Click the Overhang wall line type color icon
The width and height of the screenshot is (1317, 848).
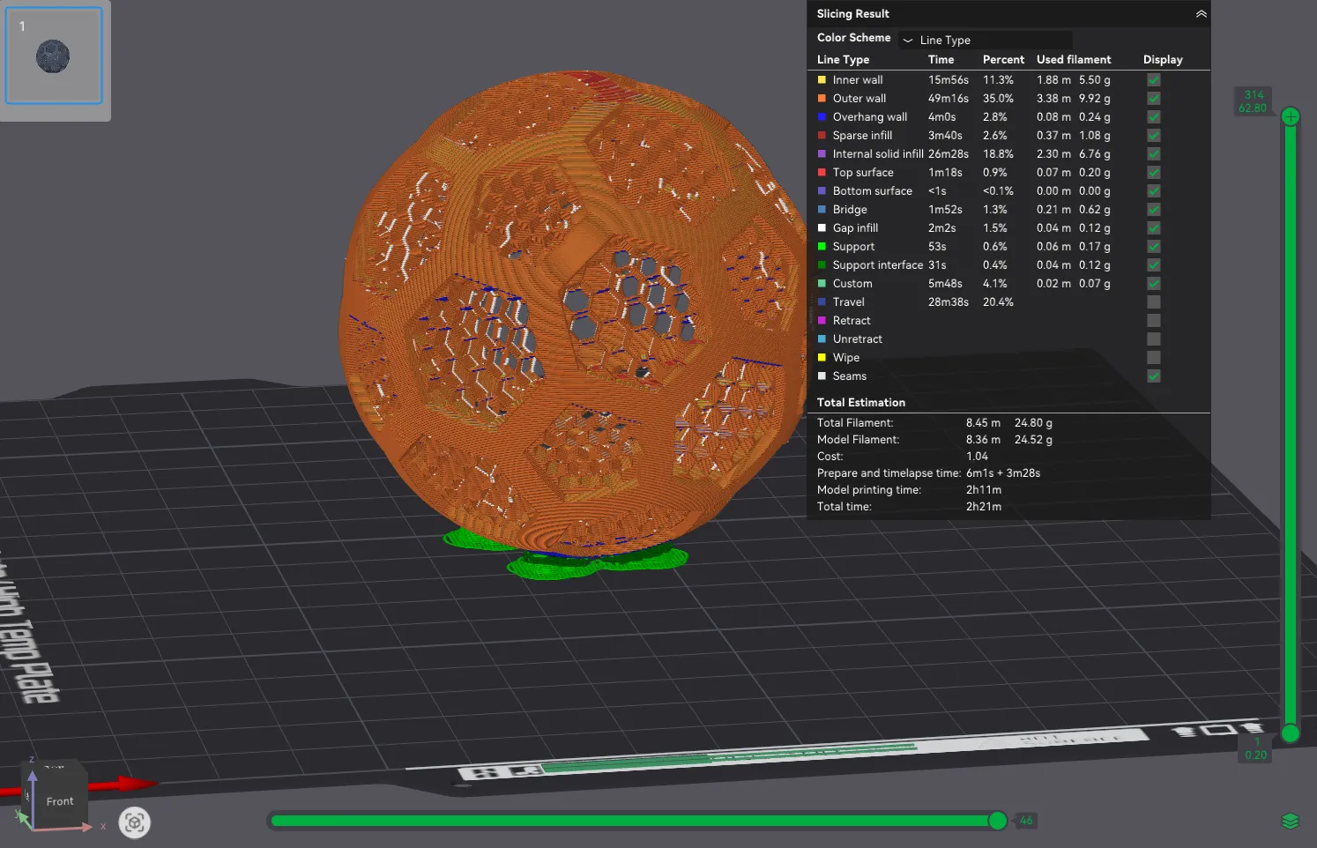[x=822, y=116]
